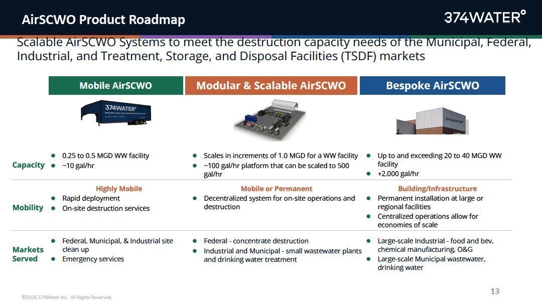Image resolution: width=542 pixels, height=305 pixels.
Task: Click 'Industrial and Municipal - small wastewater plants'
Action: [x=283, y=255]
